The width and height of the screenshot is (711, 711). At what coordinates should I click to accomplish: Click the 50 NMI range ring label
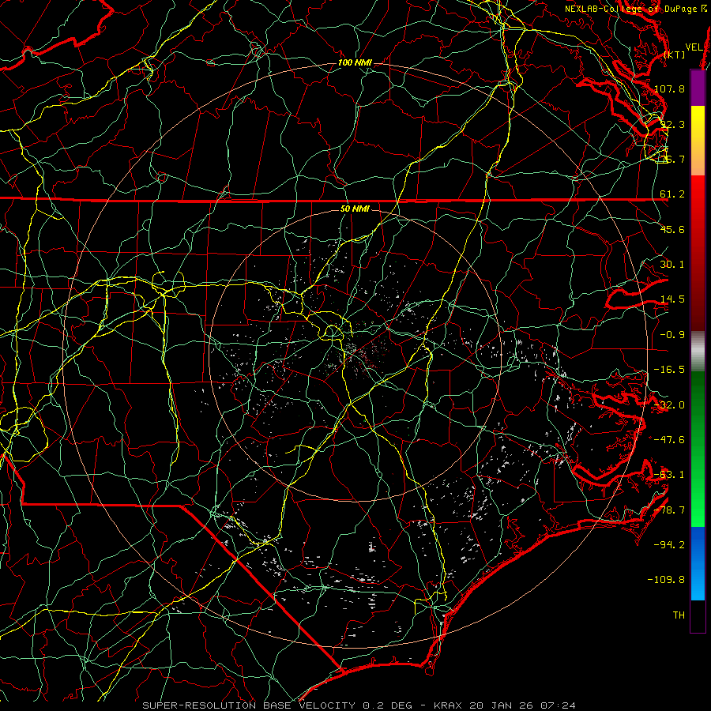(355, 209)
